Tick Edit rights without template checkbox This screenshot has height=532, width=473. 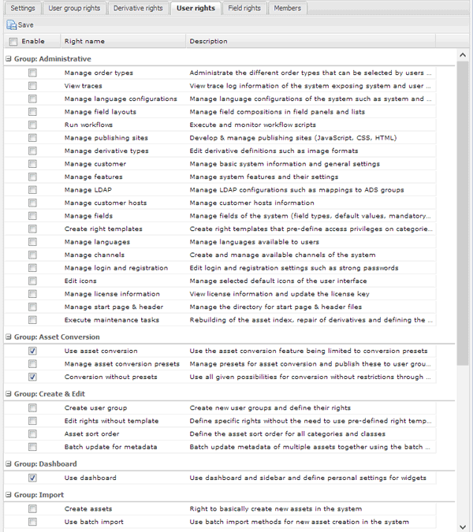coord(32,421)
